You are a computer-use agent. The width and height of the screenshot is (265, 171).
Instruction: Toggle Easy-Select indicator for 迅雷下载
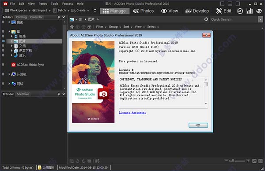tap(3, 51)
